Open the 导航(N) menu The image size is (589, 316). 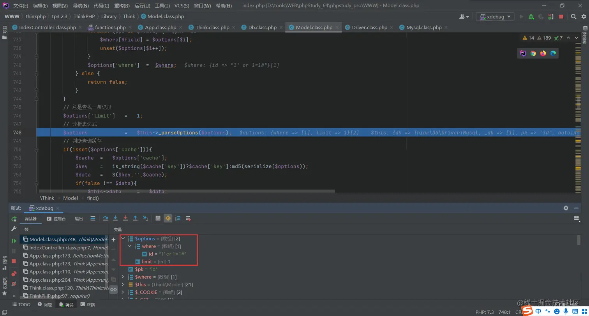pyautogui.click(x=81, y=6)
